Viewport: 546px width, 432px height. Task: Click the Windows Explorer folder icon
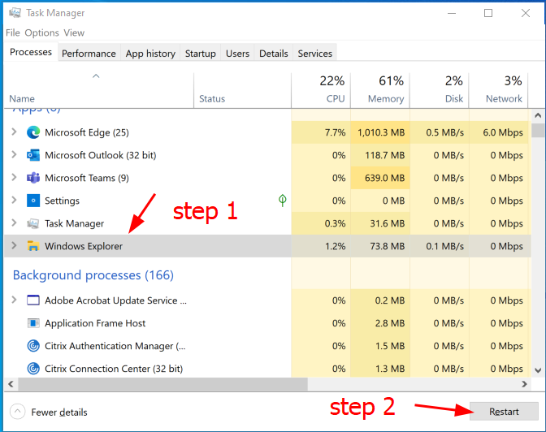tap(33, 246)
